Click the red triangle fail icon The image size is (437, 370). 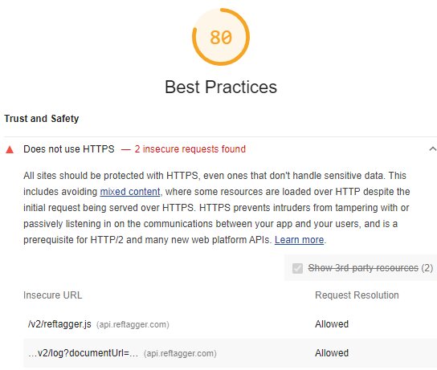[10, 149]
